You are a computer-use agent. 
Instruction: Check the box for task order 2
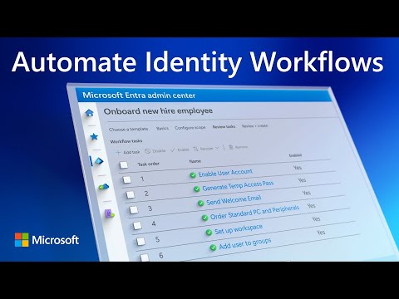click(131, 194)
